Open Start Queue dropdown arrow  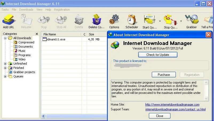pos(160,21)
